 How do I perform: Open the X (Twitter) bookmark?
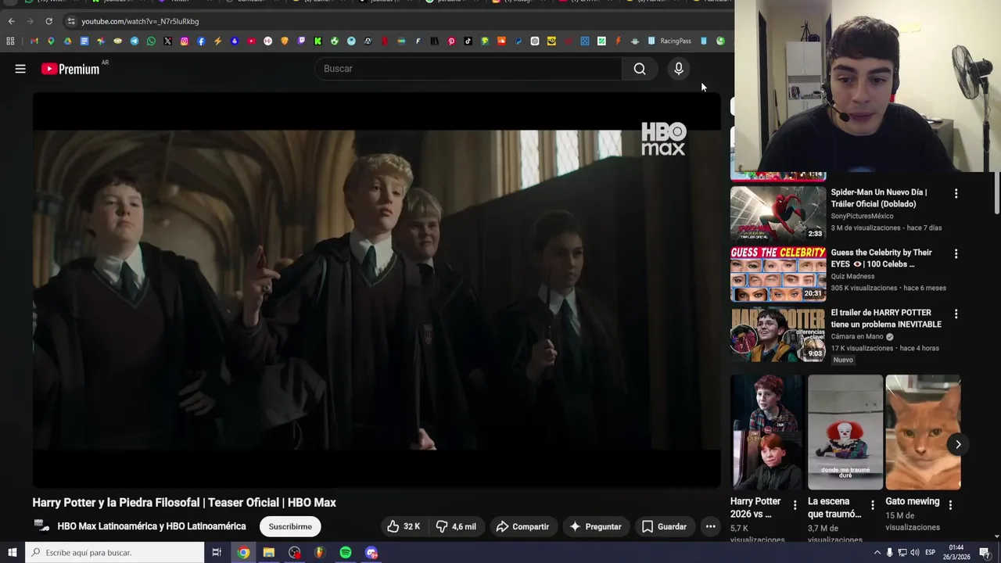coord(167,41)
